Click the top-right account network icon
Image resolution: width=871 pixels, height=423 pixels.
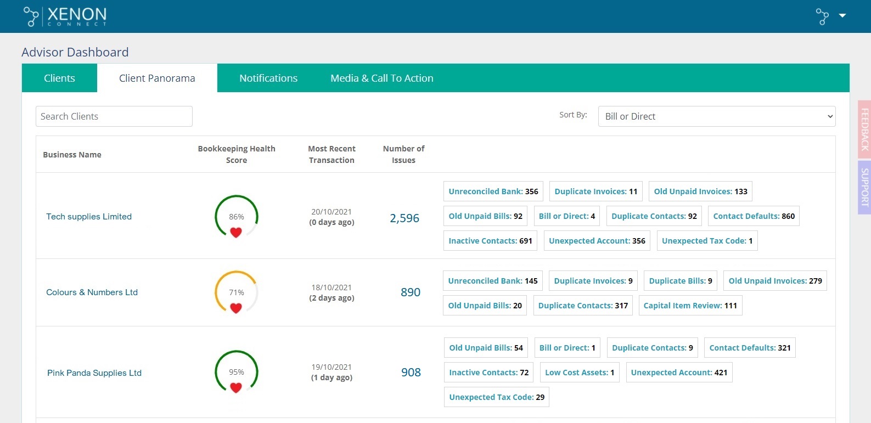point(822,16)
